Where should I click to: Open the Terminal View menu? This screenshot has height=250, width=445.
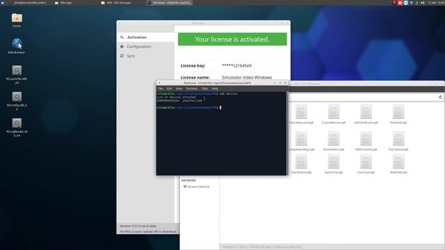pos(179,88)
